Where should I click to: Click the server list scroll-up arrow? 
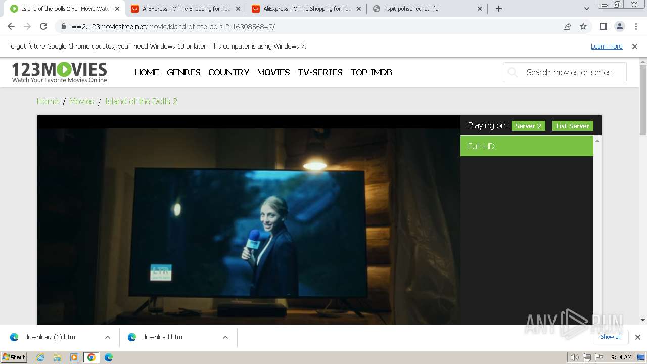click(597, 140)
